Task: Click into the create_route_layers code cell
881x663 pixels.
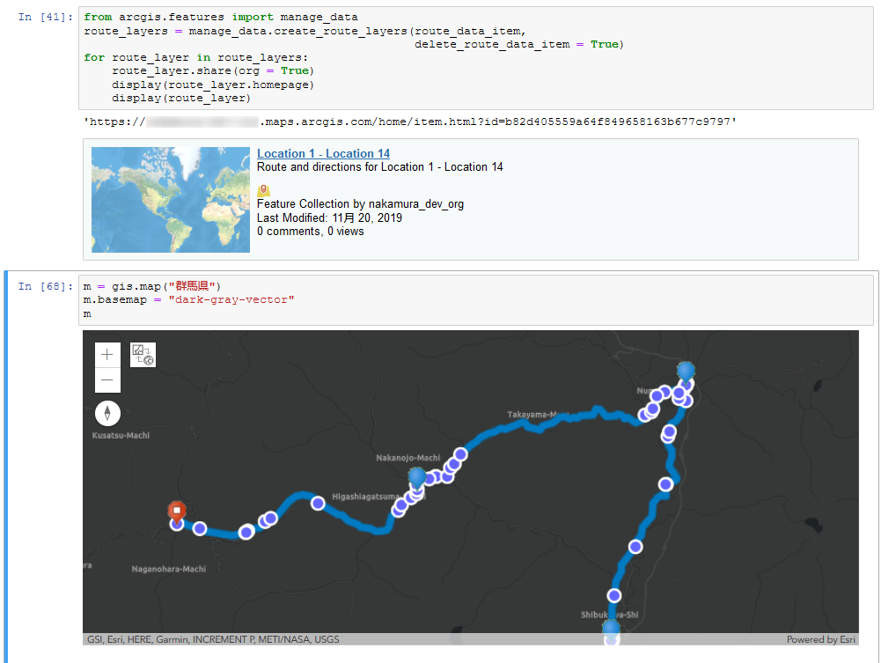Action: (x=475, y=58)
